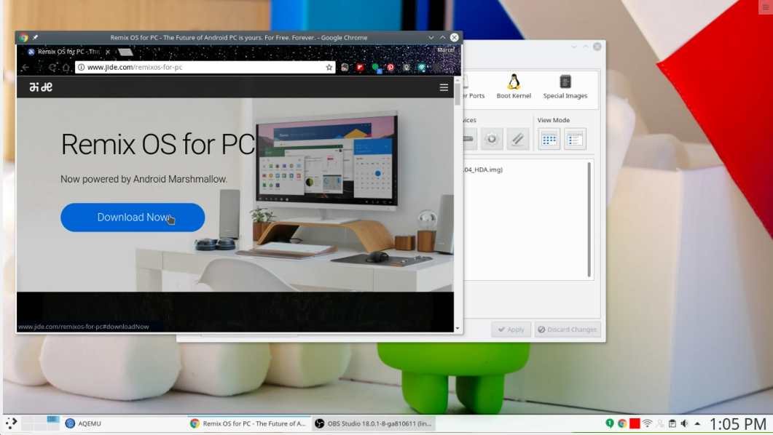Pin the Chrome window with pushpin icon
The image size is (773, 435).
tap(35, 37)
